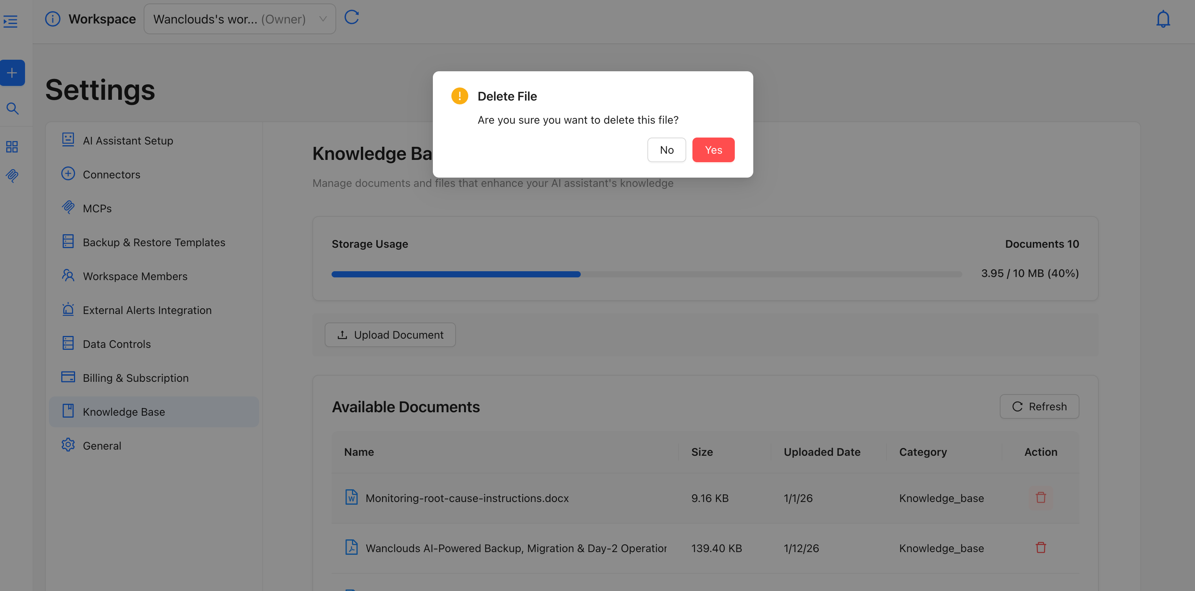Click the dashboard grid icon in the sidebar

point(12,147)
